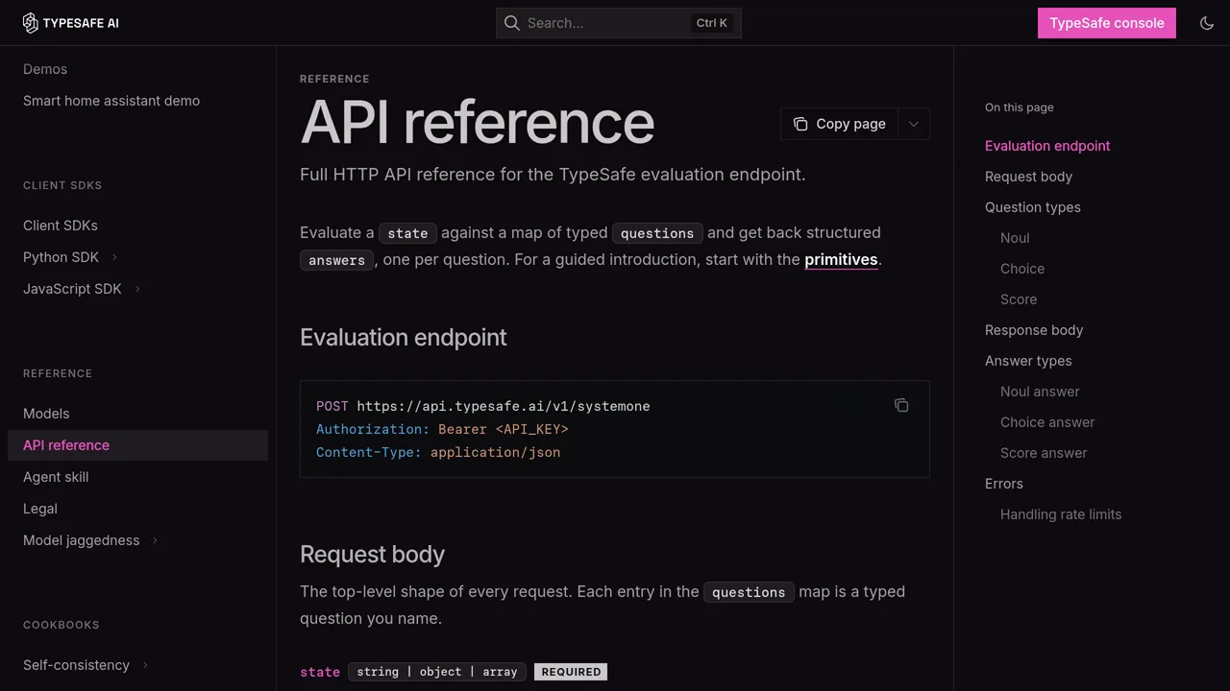Open Model jaggedness sidebar entry
The height and width of the screenshot is (691, 1230).
[x=81, y=540]
